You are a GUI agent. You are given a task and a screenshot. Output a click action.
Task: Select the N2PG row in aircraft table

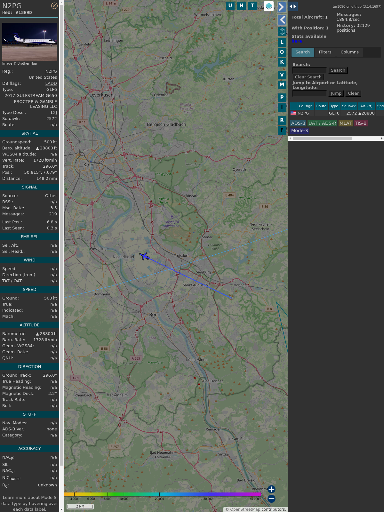pyautogui.click(x=337, y=113)
